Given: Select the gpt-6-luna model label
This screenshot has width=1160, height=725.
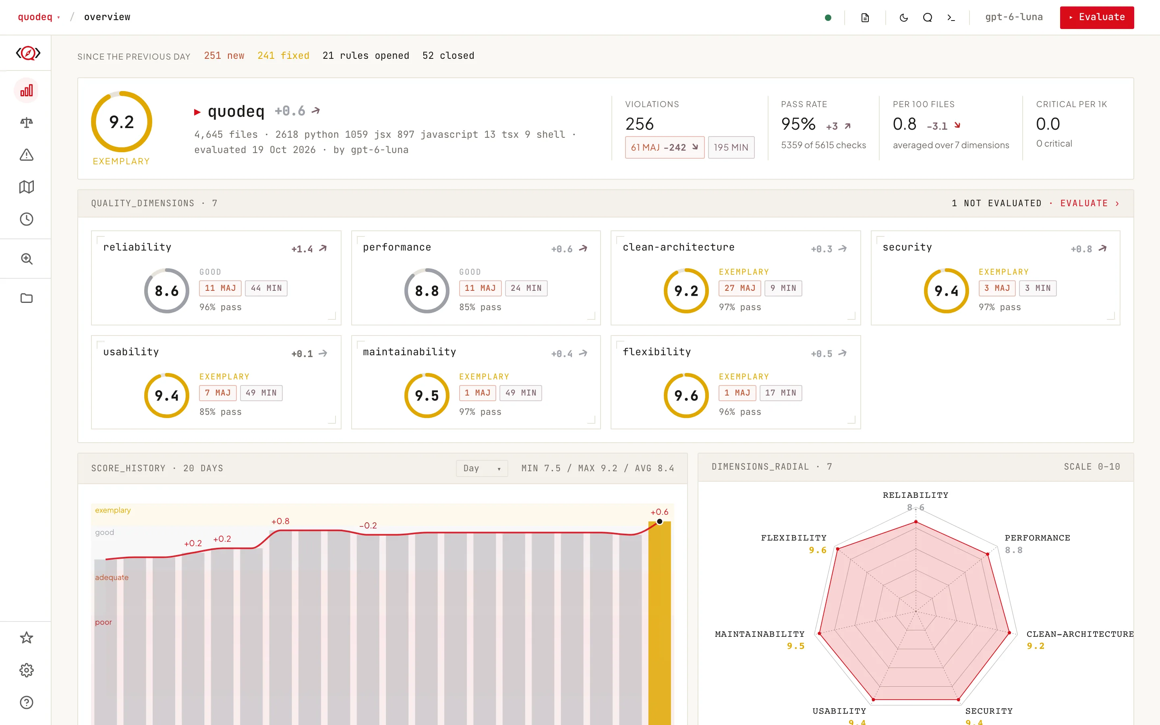Looking at the screenshot, I should [1014, 17].
